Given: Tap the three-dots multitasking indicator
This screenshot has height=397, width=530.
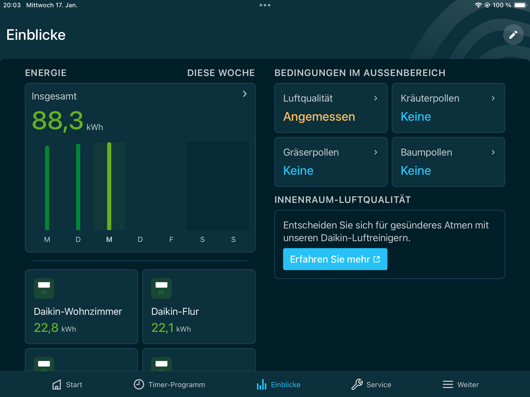Looking at the screenshot, I should tap(265, 5).
